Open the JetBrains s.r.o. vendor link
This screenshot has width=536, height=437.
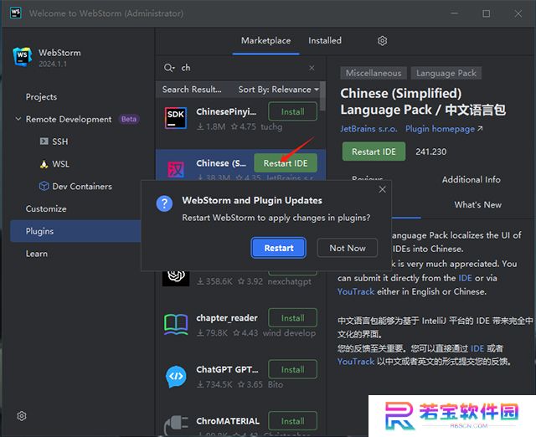pyautogui.click(x=368, y=129)
